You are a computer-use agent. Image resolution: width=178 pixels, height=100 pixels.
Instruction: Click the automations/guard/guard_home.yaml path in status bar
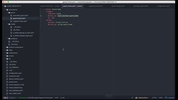40,97
